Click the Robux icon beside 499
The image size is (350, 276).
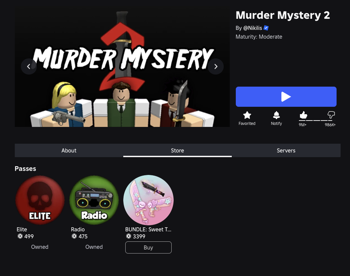coord(20,236)
